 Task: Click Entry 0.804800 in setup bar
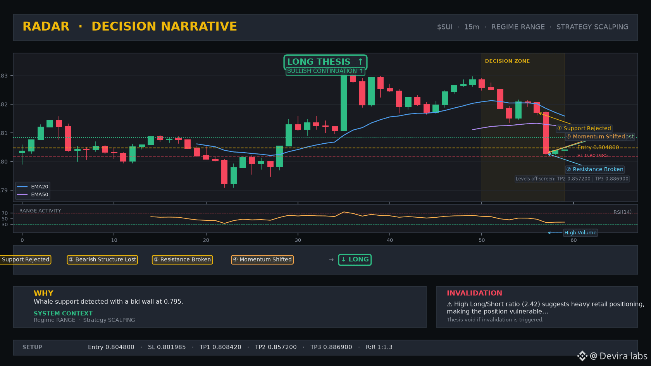pos(111,347)
